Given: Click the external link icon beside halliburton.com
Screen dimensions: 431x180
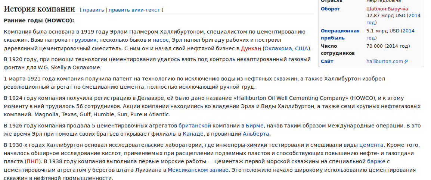Looking at the screenshot, I should pos(406,61).
